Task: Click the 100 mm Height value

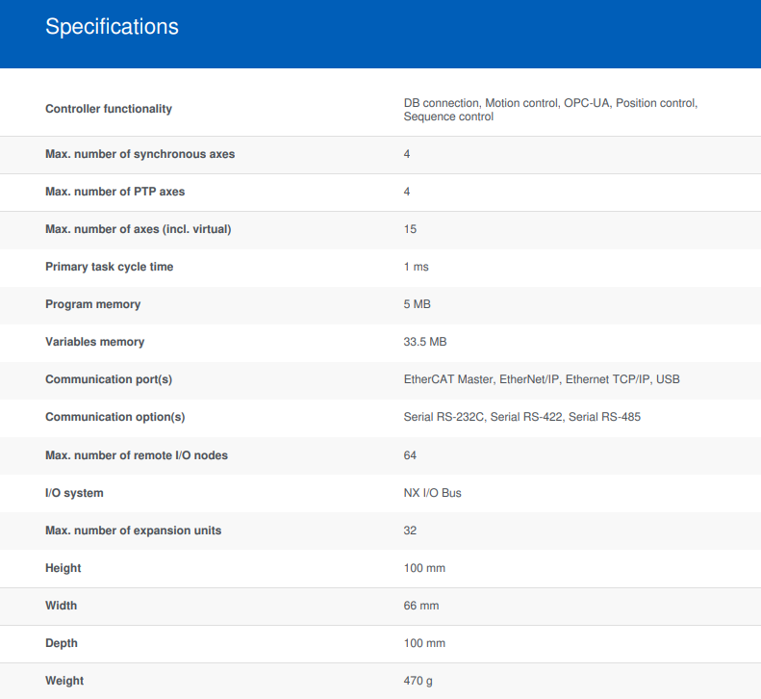Action: 424,568
